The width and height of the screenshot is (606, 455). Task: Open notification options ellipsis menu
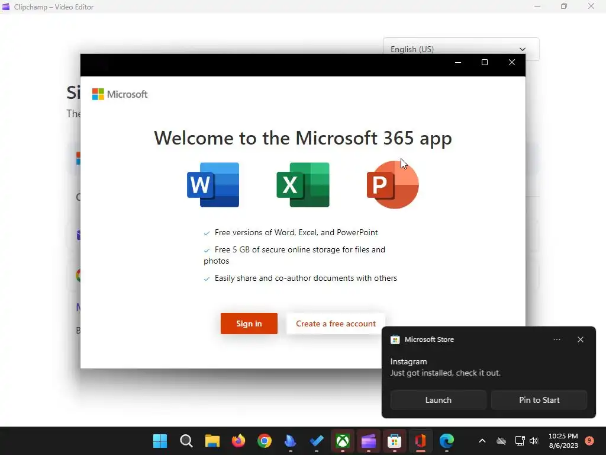point(557,339)
